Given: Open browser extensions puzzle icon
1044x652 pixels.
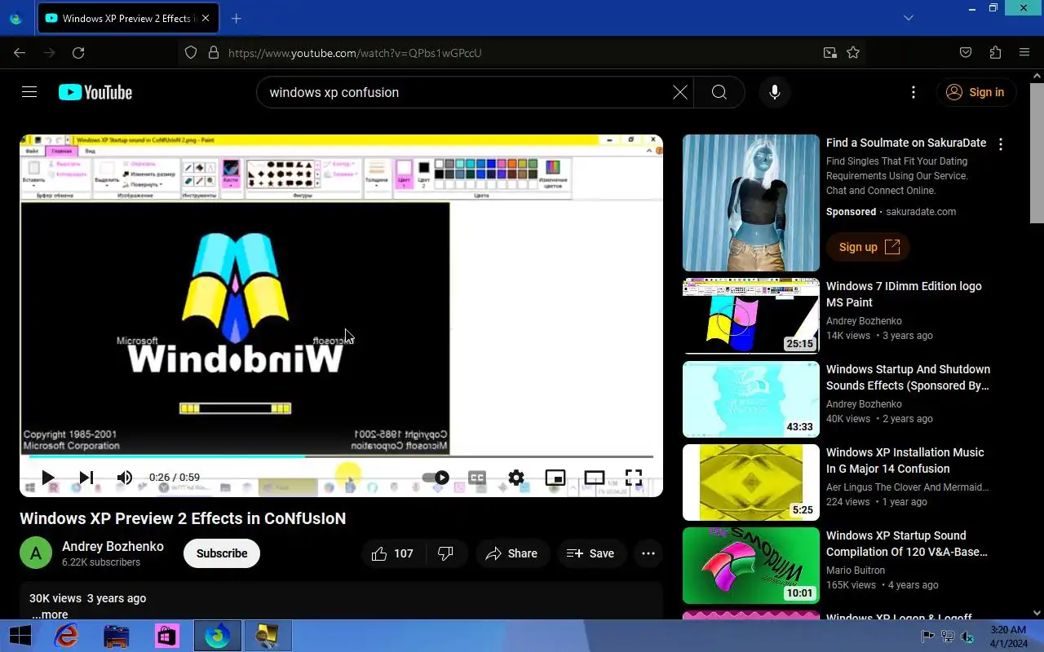Looking at the screenshot, I should coord(995,53).
